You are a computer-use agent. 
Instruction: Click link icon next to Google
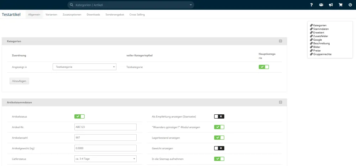point(311,40)
